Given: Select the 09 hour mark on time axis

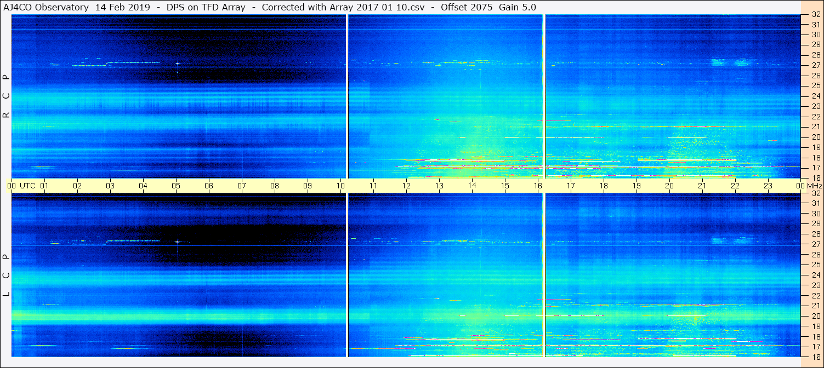Looking at the screenshot, I should coord(308,186).
